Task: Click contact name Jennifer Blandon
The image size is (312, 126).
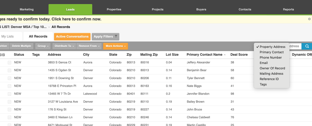Action: pos(198,94)
